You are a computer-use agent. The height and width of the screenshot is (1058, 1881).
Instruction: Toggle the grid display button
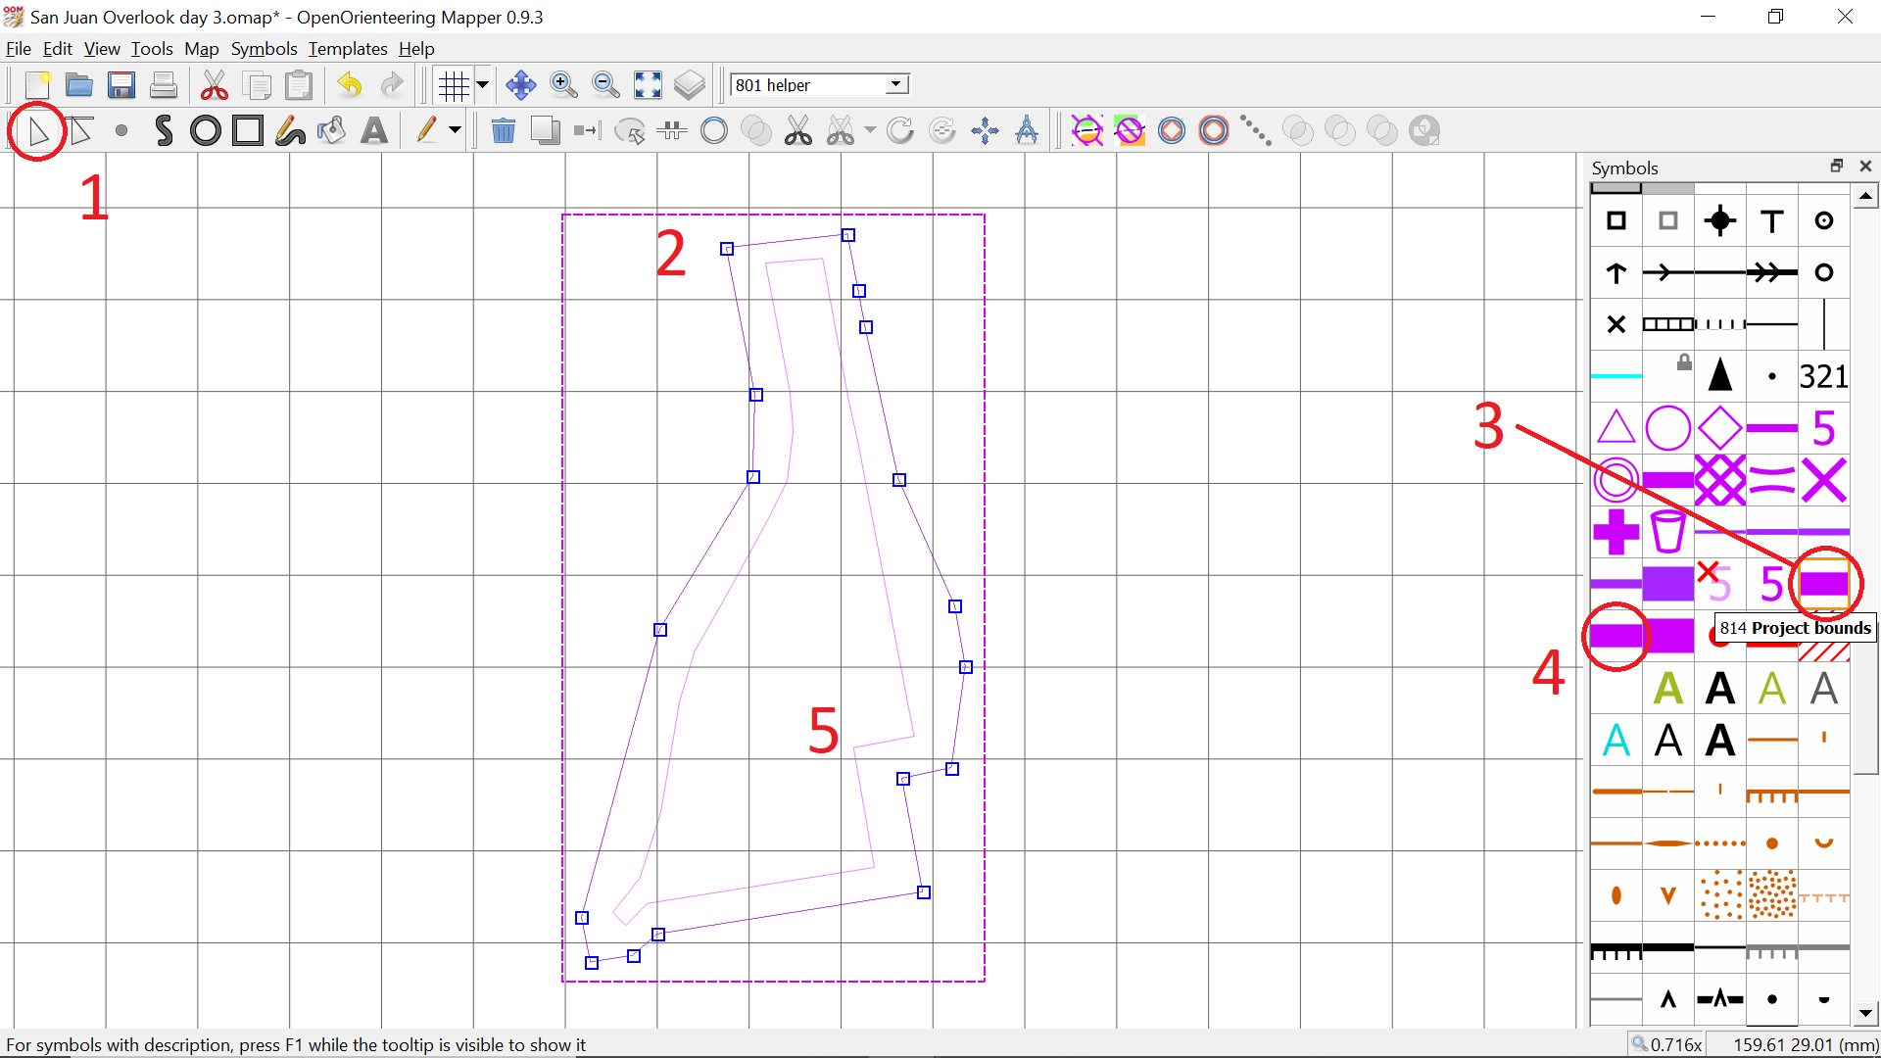pos(454,85)
